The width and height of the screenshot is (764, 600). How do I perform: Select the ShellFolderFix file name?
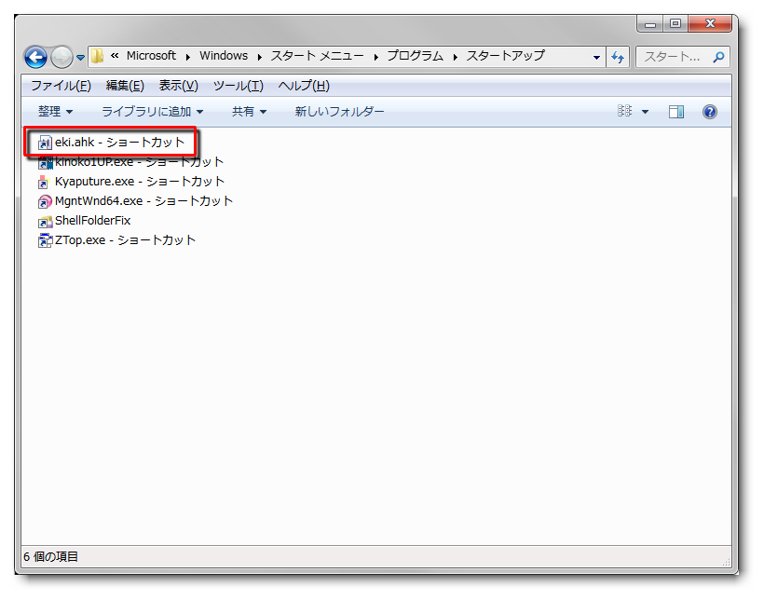tap(92, 220)
